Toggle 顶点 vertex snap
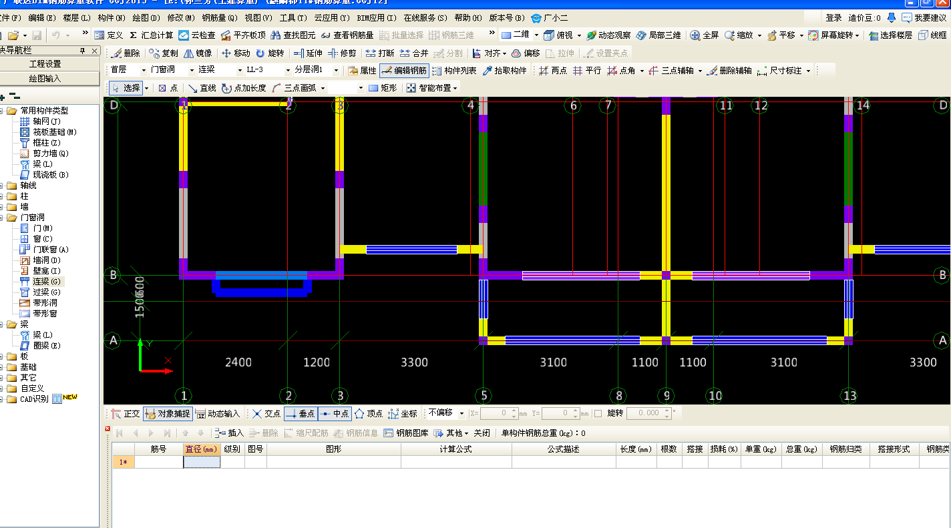951x528 pixels. 369,413
